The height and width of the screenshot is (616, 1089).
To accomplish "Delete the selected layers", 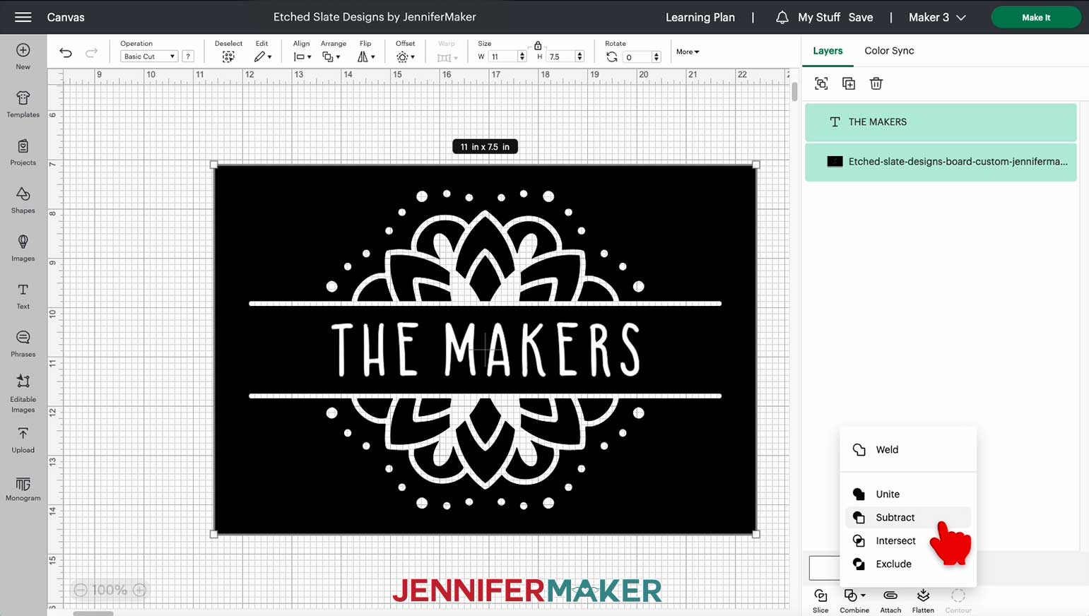I will tap(876, 83).
